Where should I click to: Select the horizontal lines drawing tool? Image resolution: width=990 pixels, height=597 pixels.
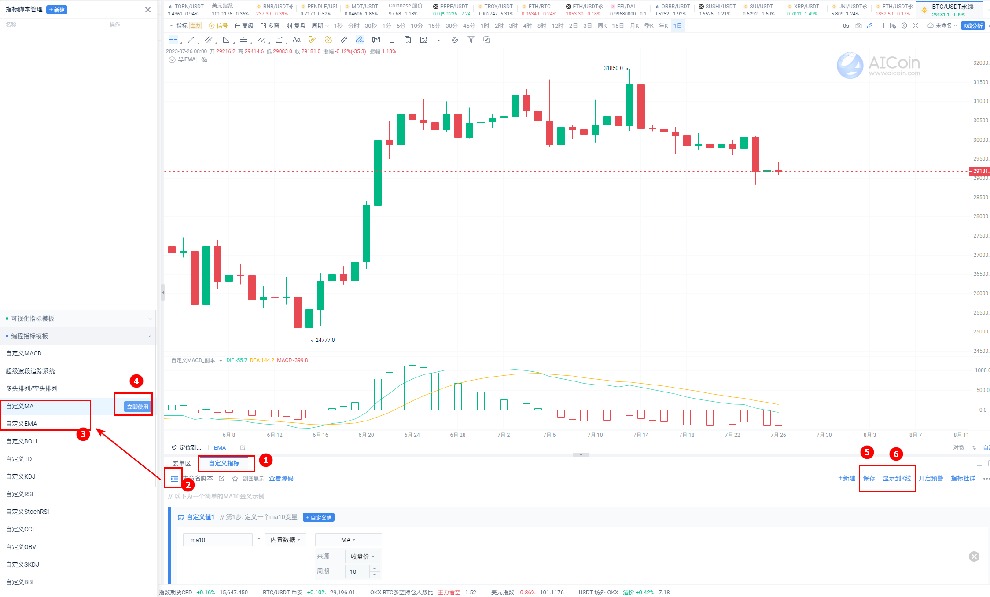click(243, 40)
